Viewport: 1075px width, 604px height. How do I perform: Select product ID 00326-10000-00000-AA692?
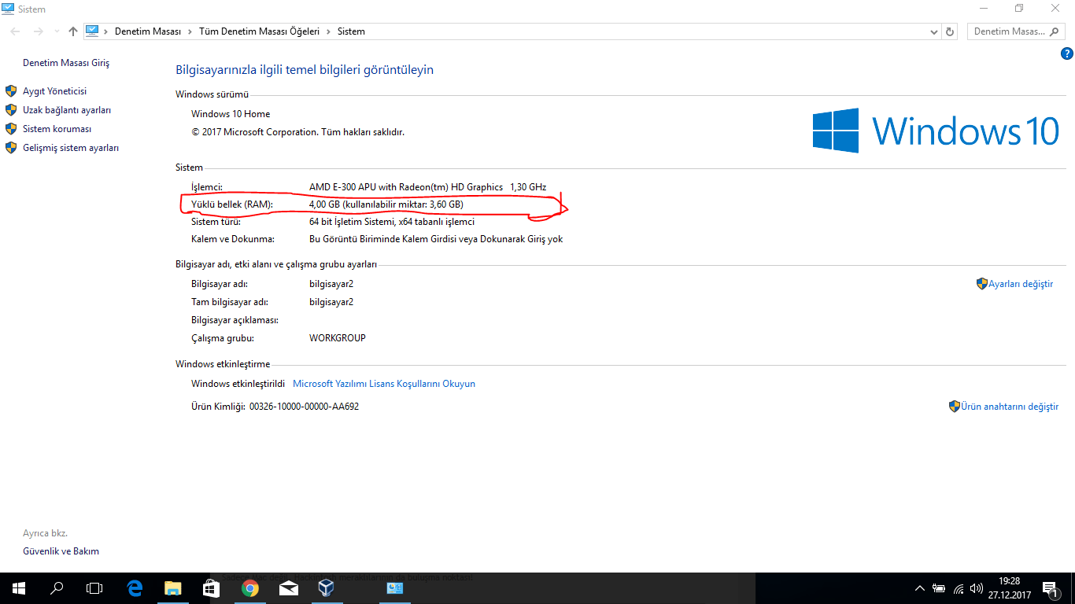[304, 407]
